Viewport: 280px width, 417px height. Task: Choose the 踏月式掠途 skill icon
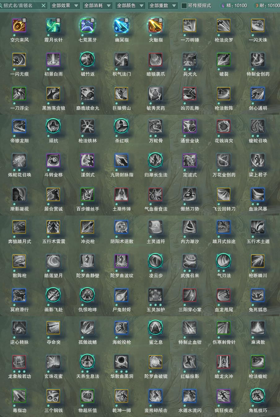(x=224, y=227)
